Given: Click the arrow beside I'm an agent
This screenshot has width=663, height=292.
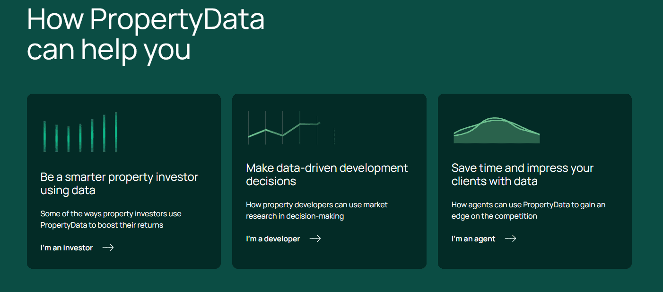Looking at the screenshot, I should coord(510,239).
